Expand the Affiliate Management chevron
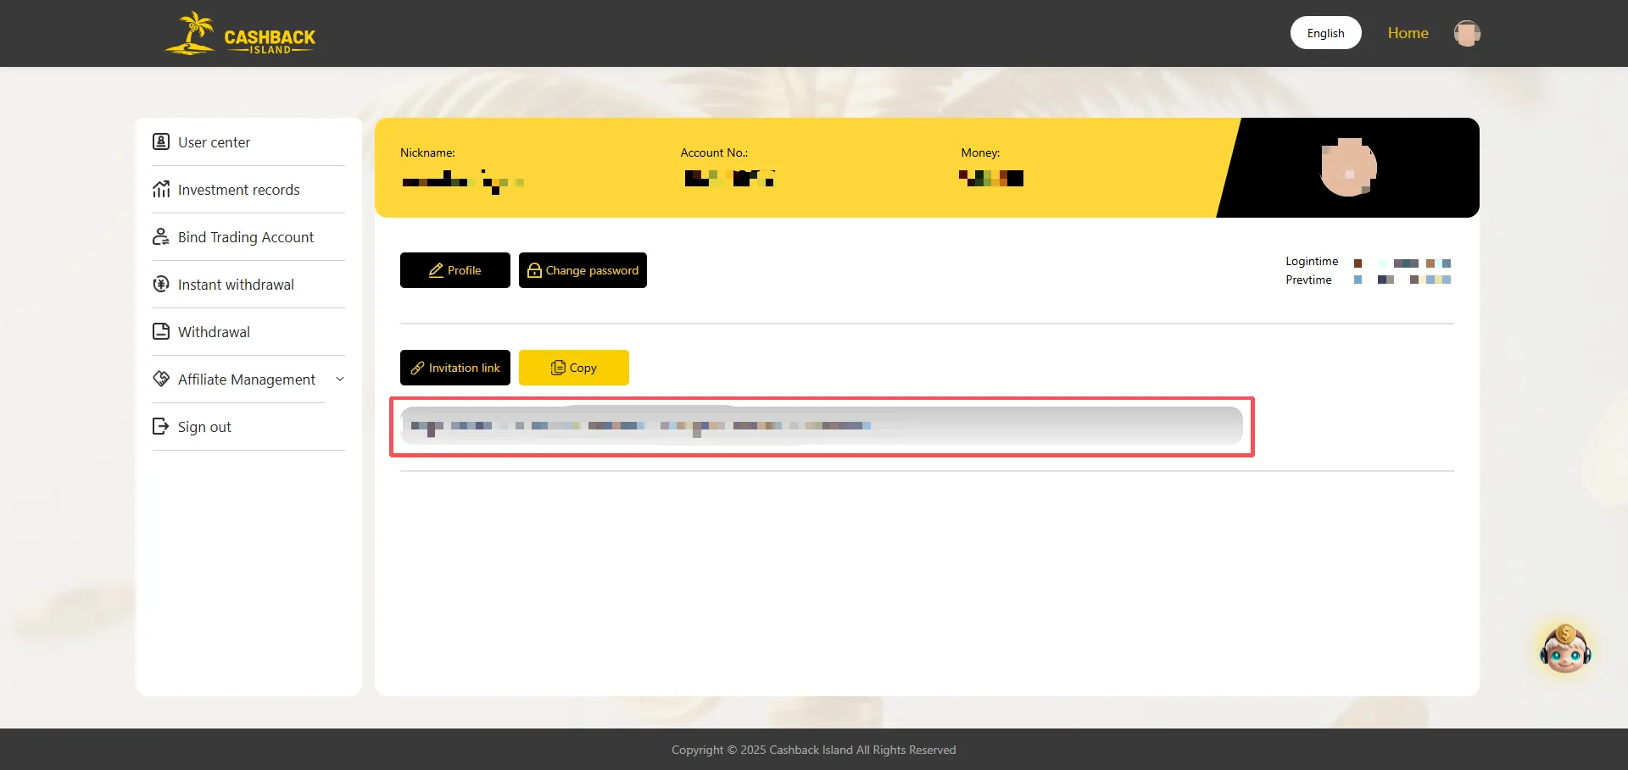Screen dimensions: 1628x770 [340, 379]
